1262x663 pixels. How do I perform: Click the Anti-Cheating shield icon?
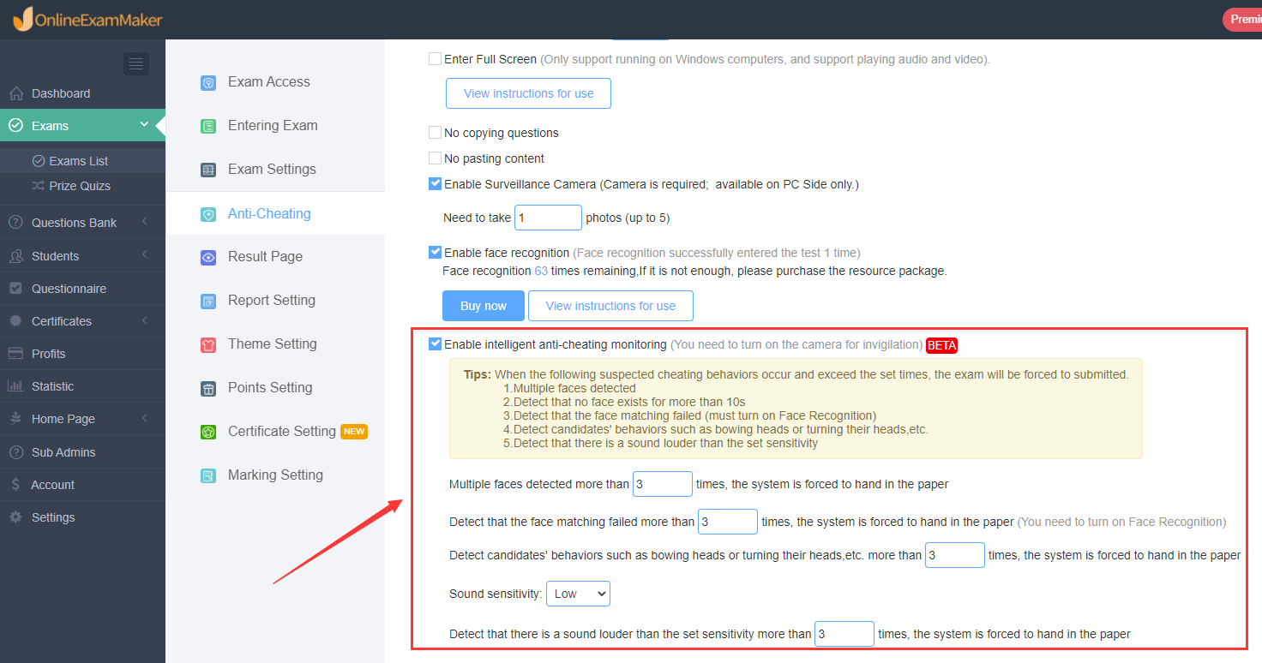(208, 214)
